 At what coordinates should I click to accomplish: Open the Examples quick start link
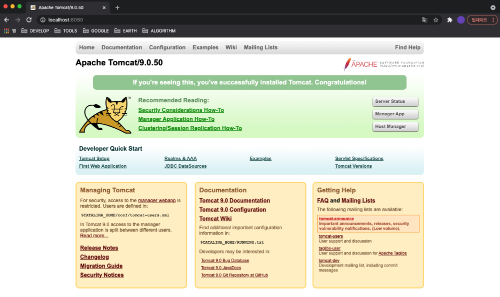click(260, 159)
